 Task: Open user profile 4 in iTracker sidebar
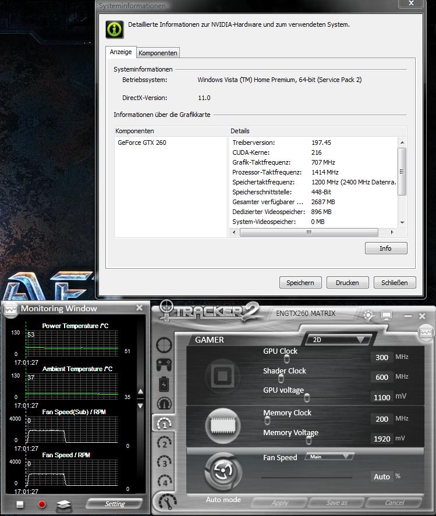point(165,481)
